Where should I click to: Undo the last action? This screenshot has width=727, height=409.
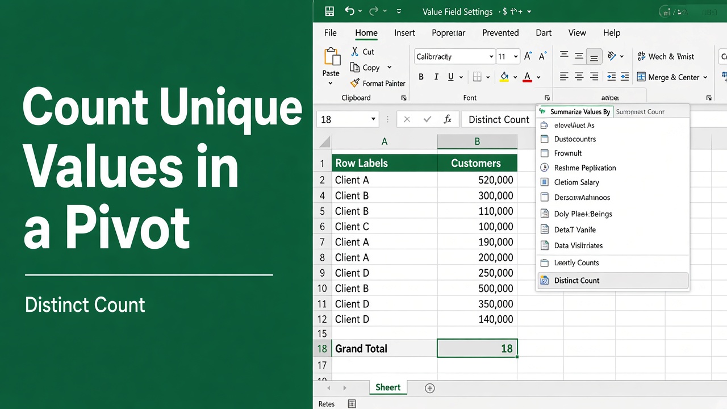click(349, 11)
